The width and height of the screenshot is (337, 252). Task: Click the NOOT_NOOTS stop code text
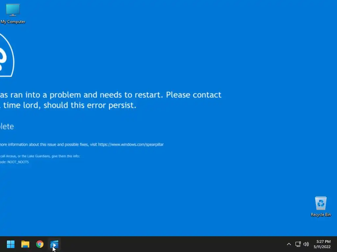[x=18, y=162]
